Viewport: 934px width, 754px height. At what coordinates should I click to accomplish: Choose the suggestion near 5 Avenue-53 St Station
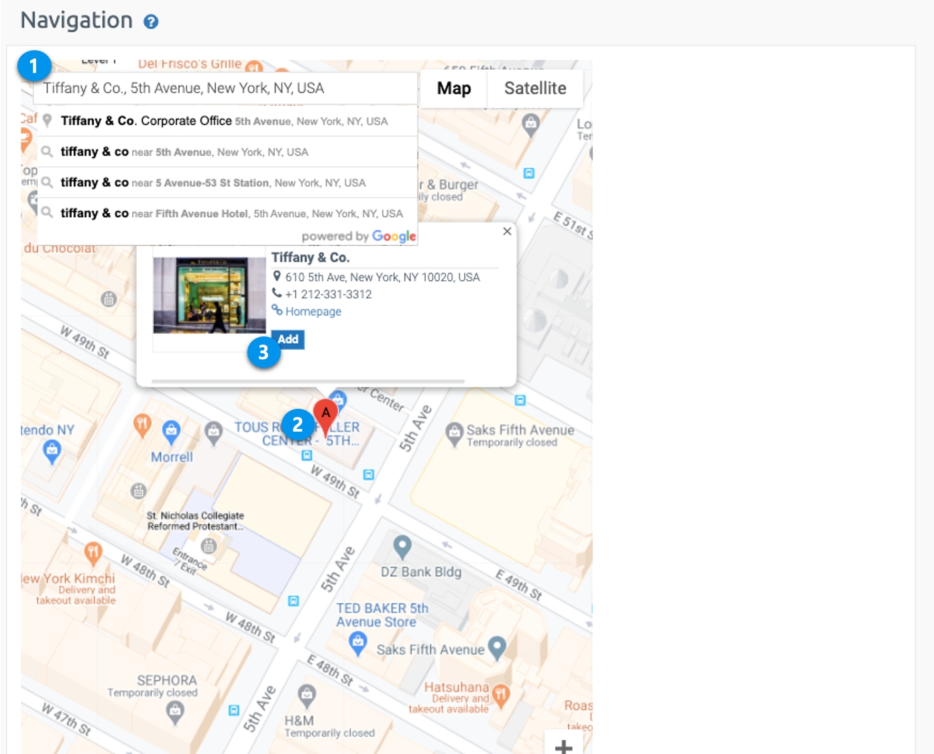click(x=227, y=183)
